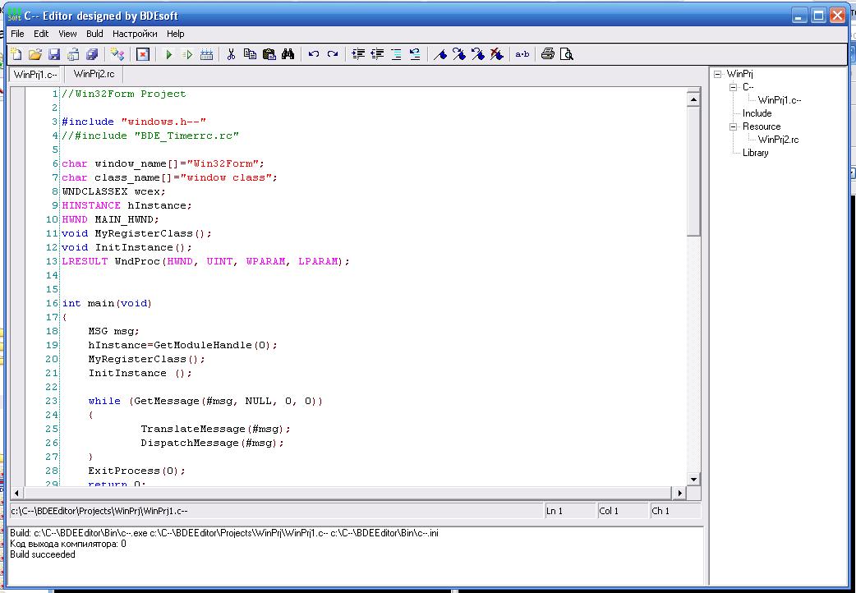Click the increase indent icon
This screenshot has height=593, width=856.
pyautogui.click(x=358, y=54)
